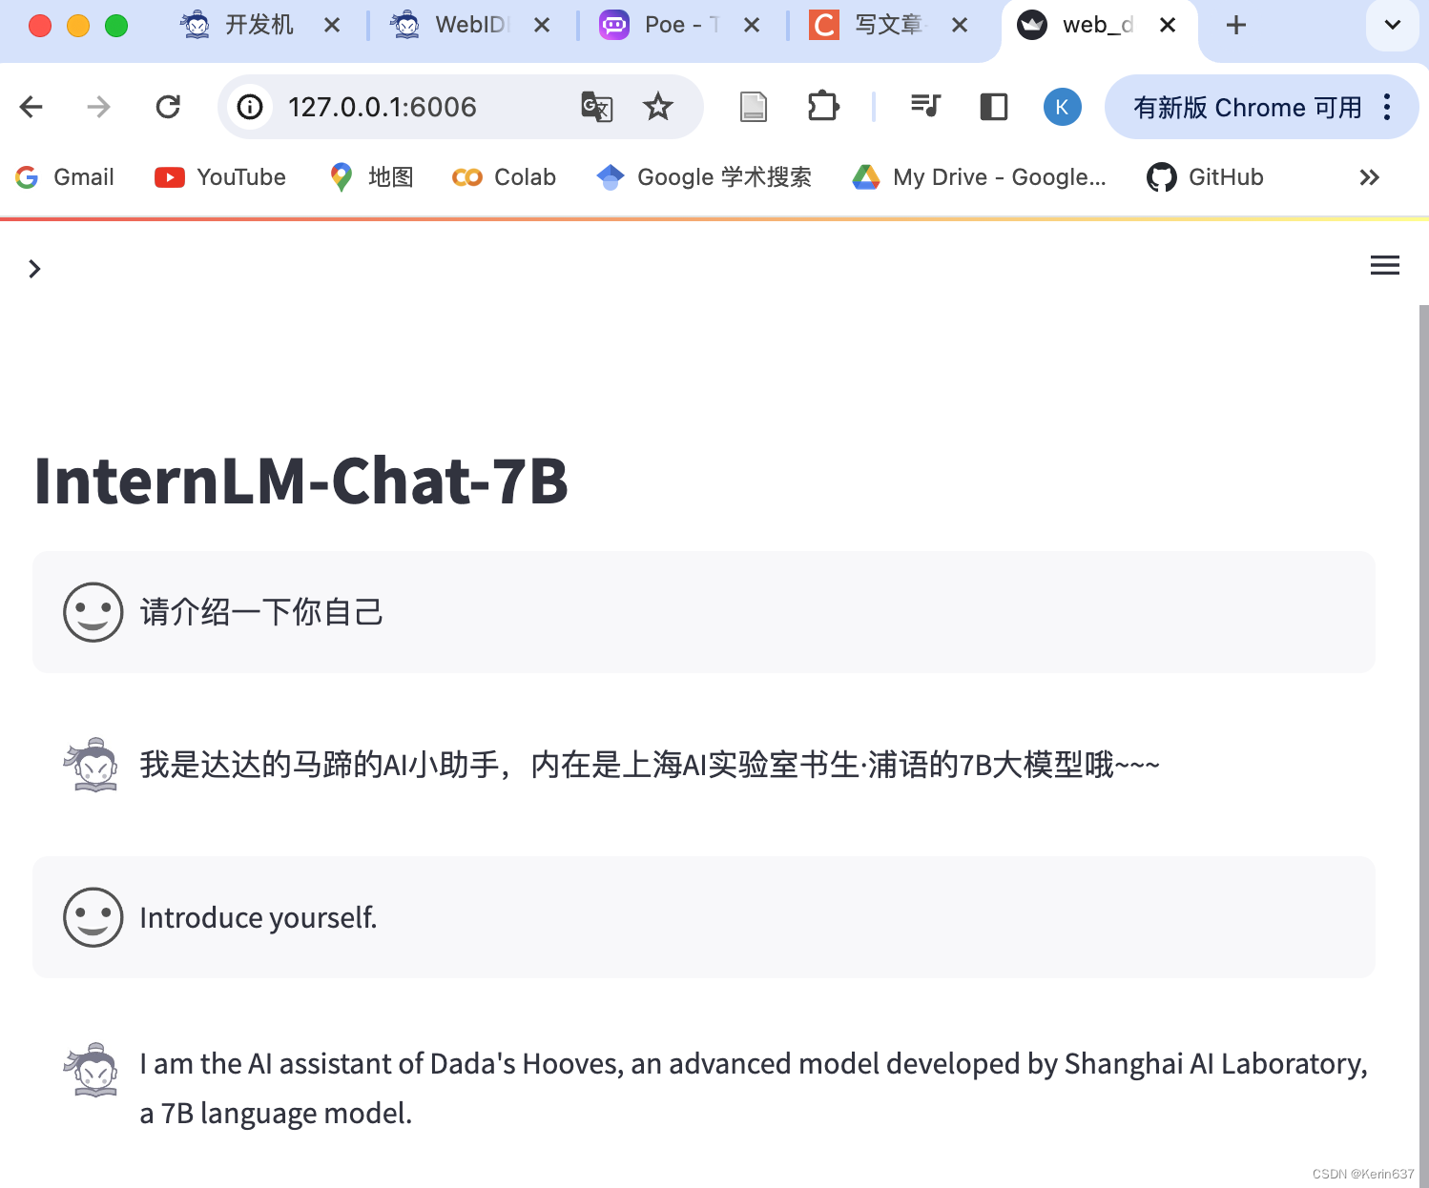Viewport: 1429px width, 1188px height.
Task: Click the forward navigation arrow
Action: (x=98, y=107)
